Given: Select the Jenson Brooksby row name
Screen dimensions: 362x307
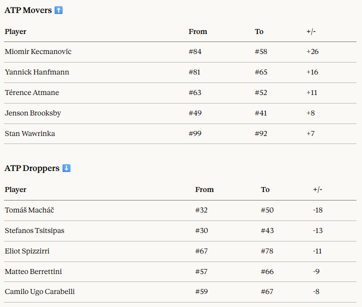Looking at the screenshot, I should click(33, 113).
